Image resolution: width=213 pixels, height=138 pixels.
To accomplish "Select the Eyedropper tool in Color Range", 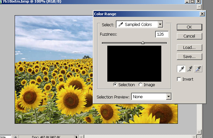I will (x=181, y=69).
